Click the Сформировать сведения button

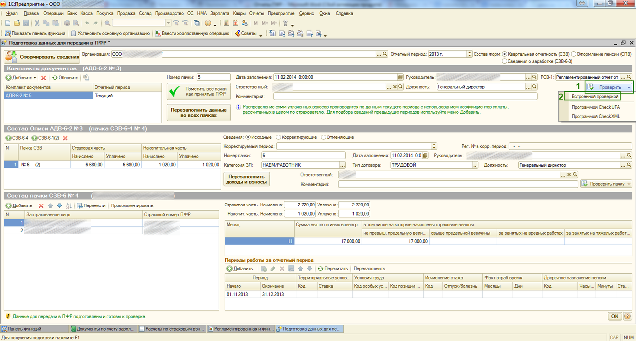42,57
